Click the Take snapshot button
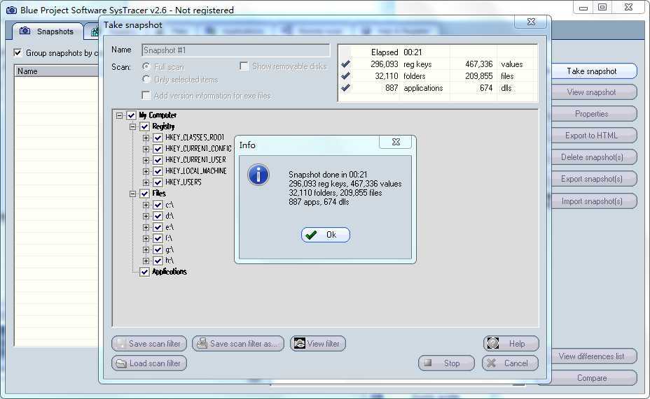This screenshot has height=399, width=650. (x=591, y=71)
